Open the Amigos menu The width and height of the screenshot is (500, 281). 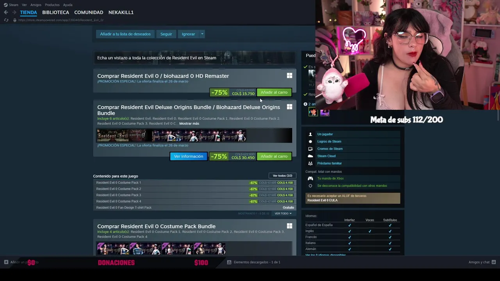(x=36, y=5)
